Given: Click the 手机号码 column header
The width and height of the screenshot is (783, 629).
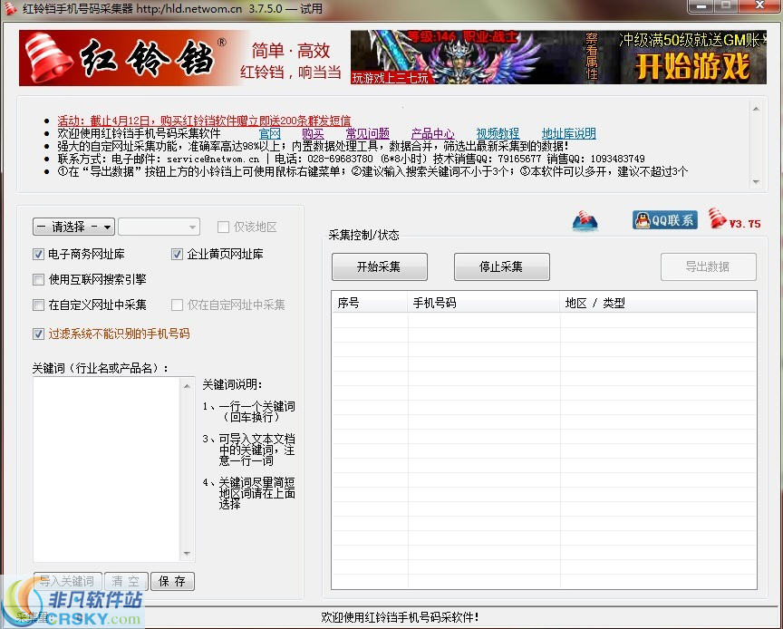Looking at the screenshot, I should tap(484, 303).
